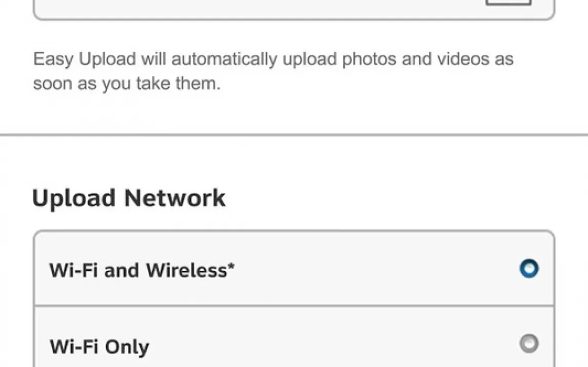588x367 pixels.
Task: Select the Wi-Fi and Wireless radio button
Action: pyautogui.click(x=529, y=269)
